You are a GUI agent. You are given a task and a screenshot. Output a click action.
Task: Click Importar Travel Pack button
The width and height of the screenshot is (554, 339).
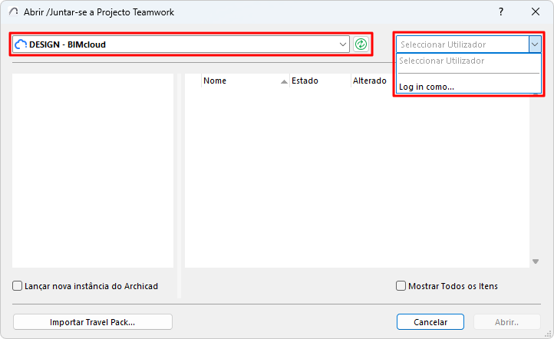coord(93,321)
